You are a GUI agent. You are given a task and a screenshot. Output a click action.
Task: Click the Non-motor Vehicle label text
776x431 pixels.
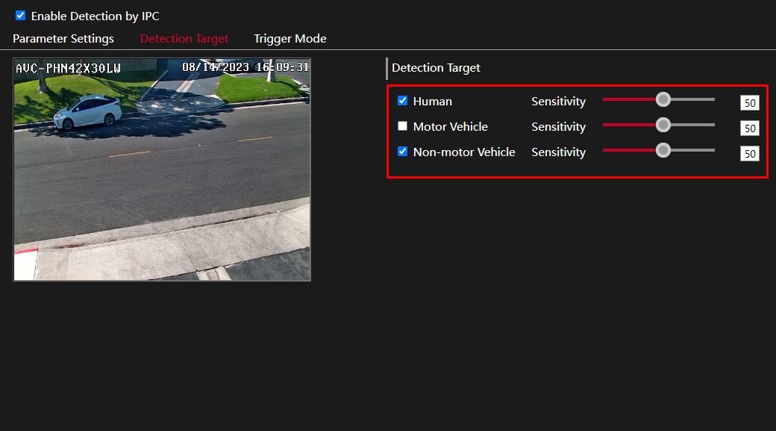click(464, 152)
